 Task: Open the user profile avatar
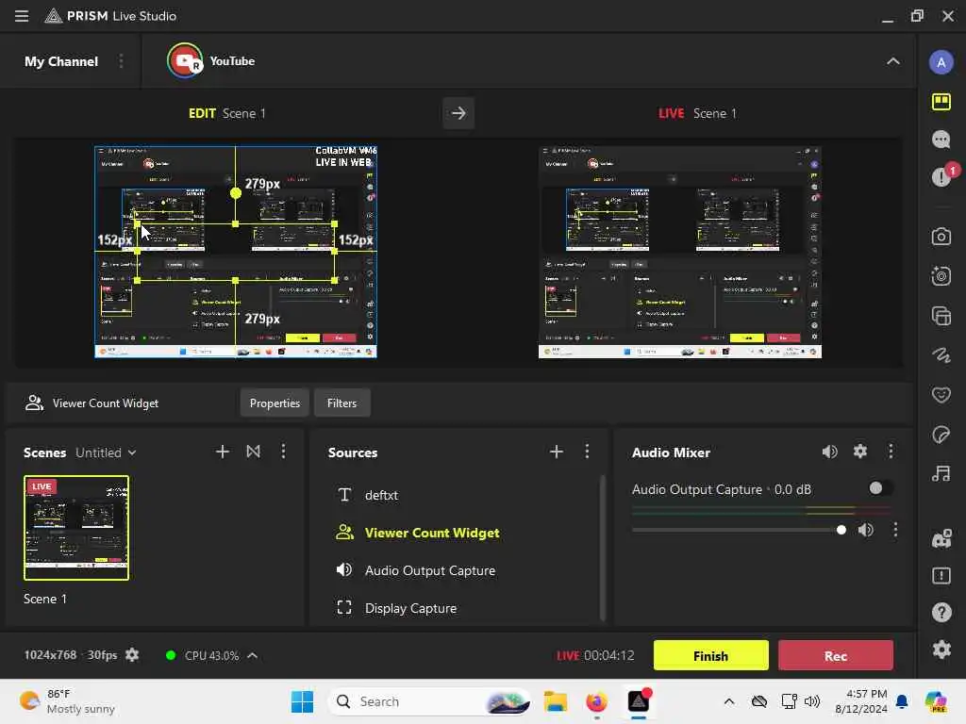click(941, 62)
